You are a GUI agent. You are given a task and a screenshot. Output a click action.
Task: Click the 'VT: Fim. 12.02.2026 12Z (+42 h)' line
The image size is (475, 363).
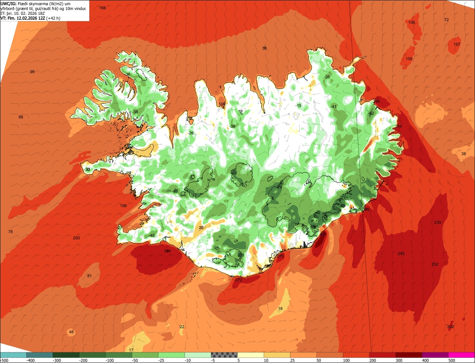tap(30, 18)
